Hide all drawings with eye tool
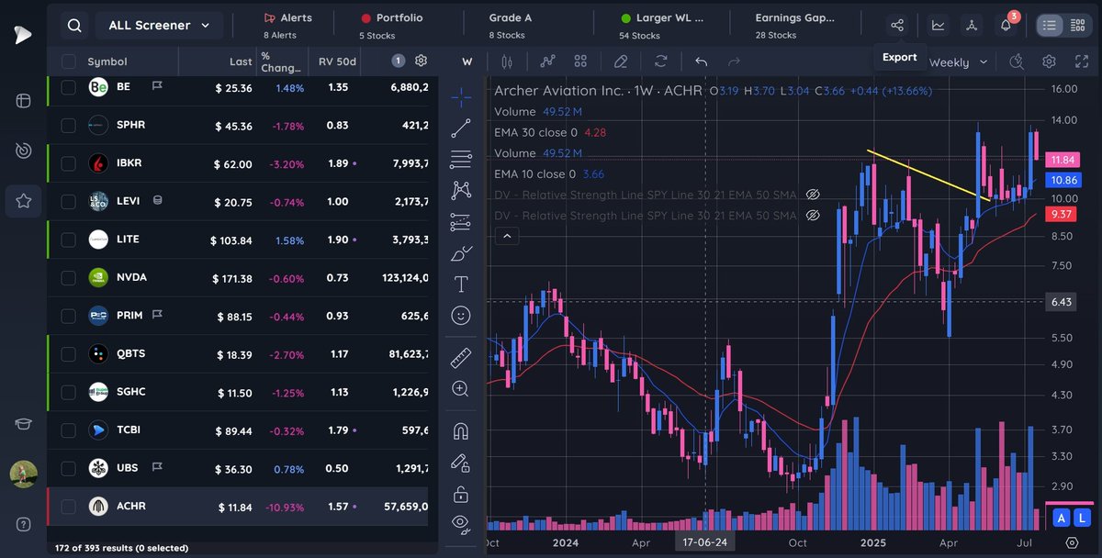The width and height of the screenshot is (1102, 558). [x=461, y=525]
